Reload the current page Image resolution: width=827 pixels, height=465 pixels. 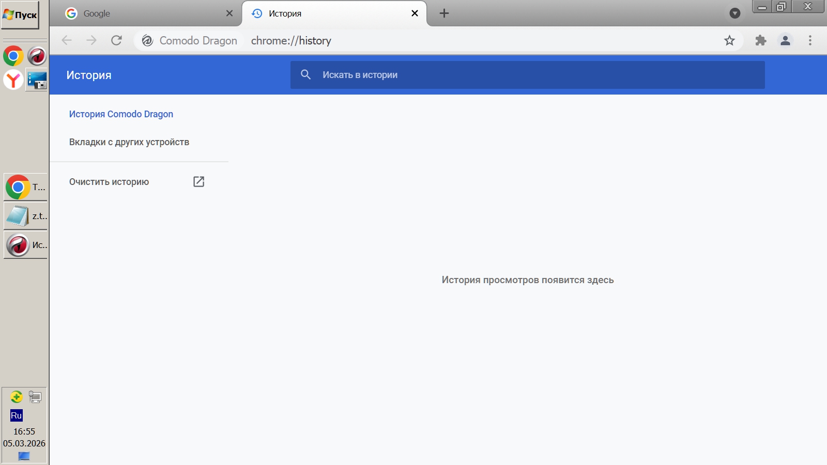(116, 40)
